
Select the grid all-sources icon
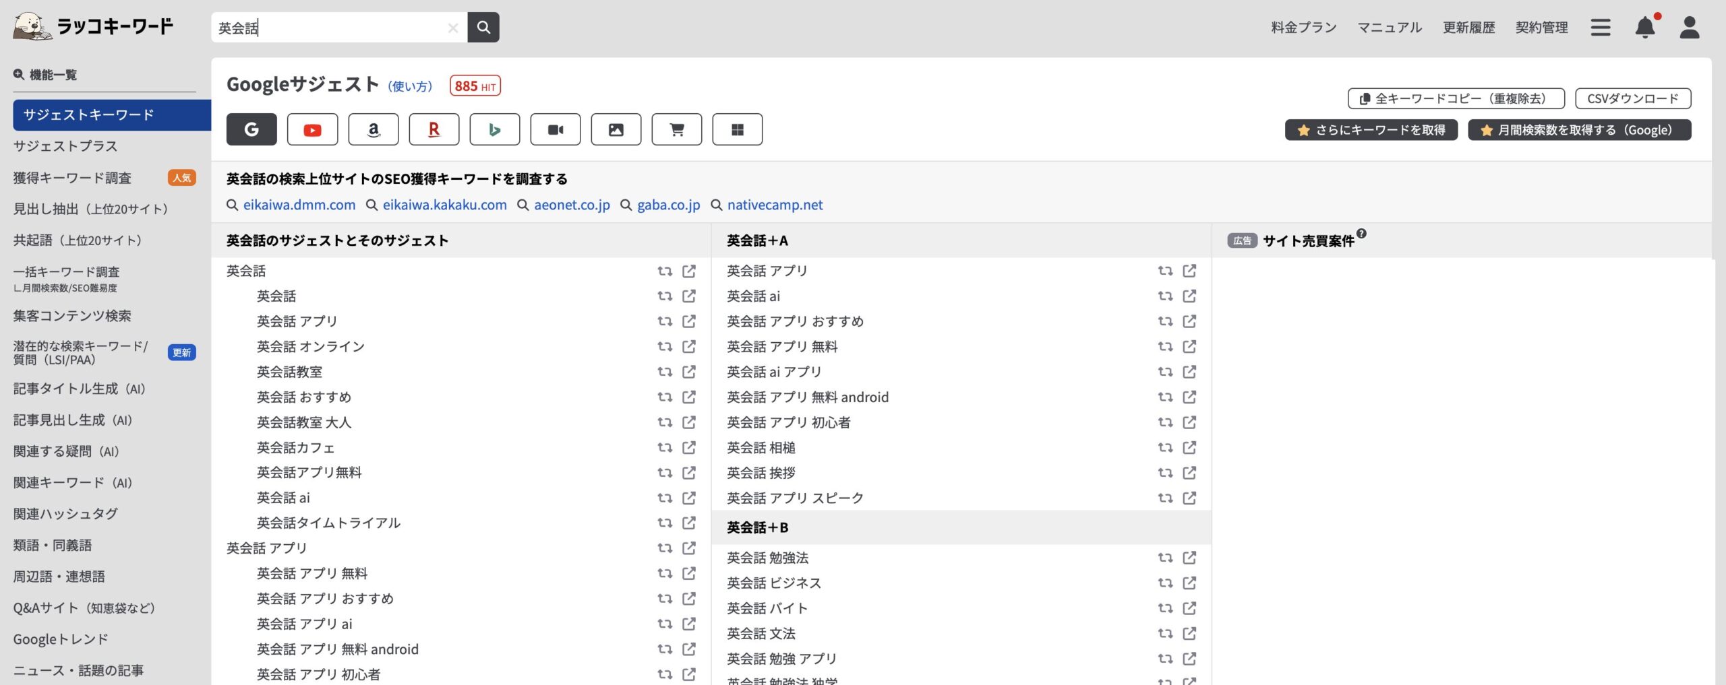point(737,129)
